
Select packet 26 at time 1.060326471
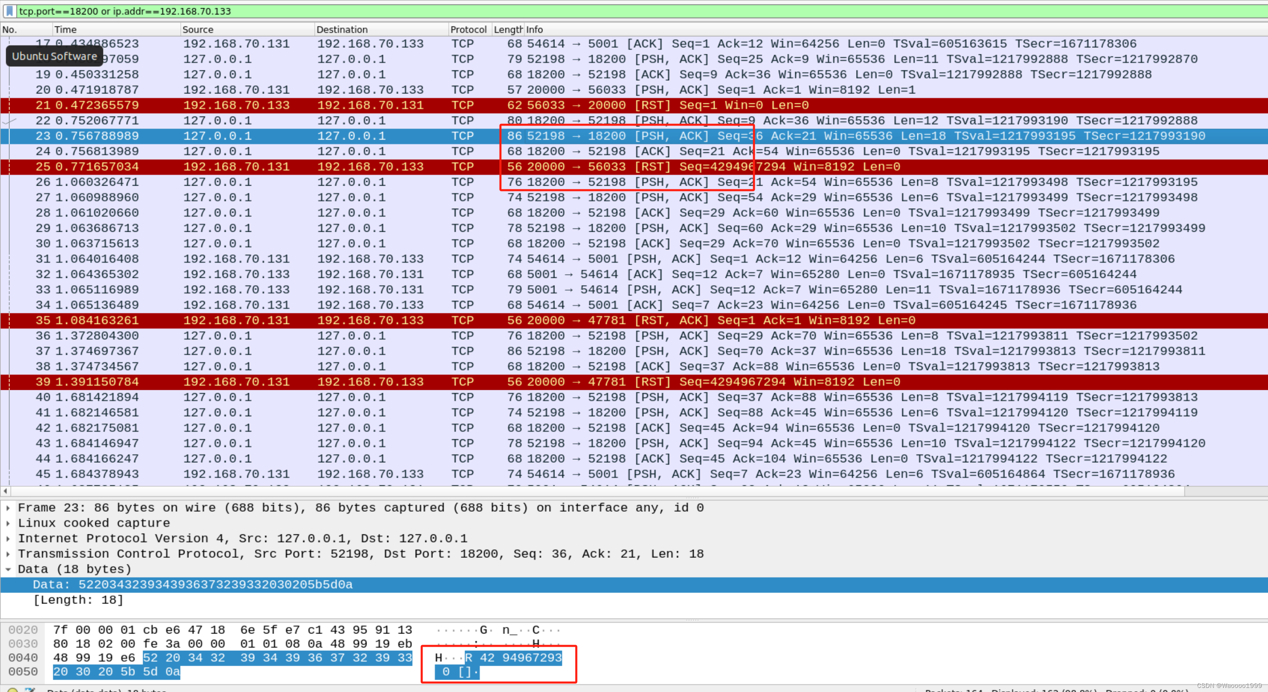click(634, 182)
